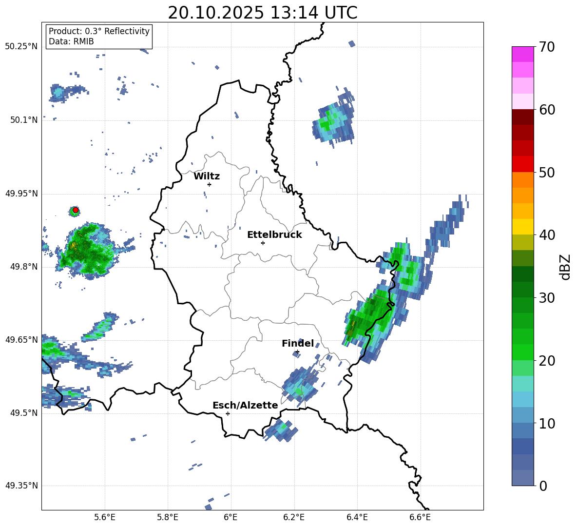Pick the magenta swatch at colorbar top

click(x=522, y=55)
